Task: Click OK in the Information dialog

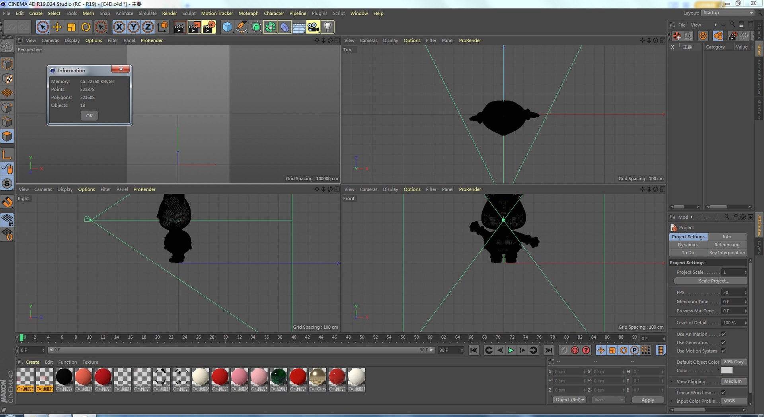Action: click(x=89, y=116)
